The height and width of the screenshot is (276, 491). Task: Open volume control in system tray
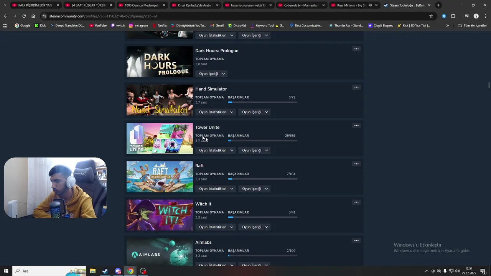point(457,271)
